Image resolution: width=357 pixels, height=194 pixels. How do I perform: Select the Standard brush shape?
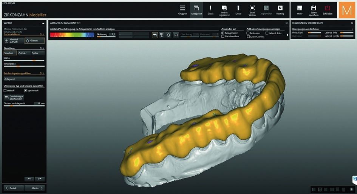(10, 53)
